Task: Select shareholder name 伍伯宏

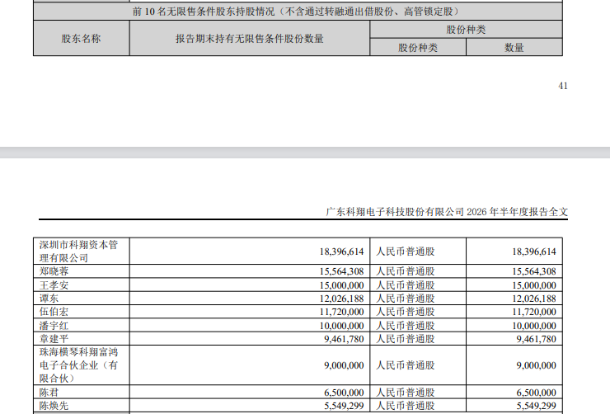Action: coord(54,312)
